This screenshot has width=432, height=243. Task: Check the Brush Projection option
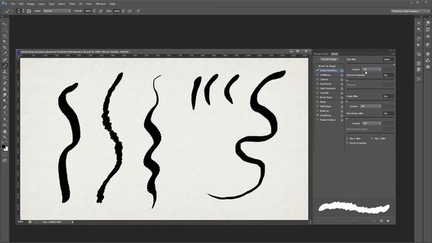pos(348,143)
